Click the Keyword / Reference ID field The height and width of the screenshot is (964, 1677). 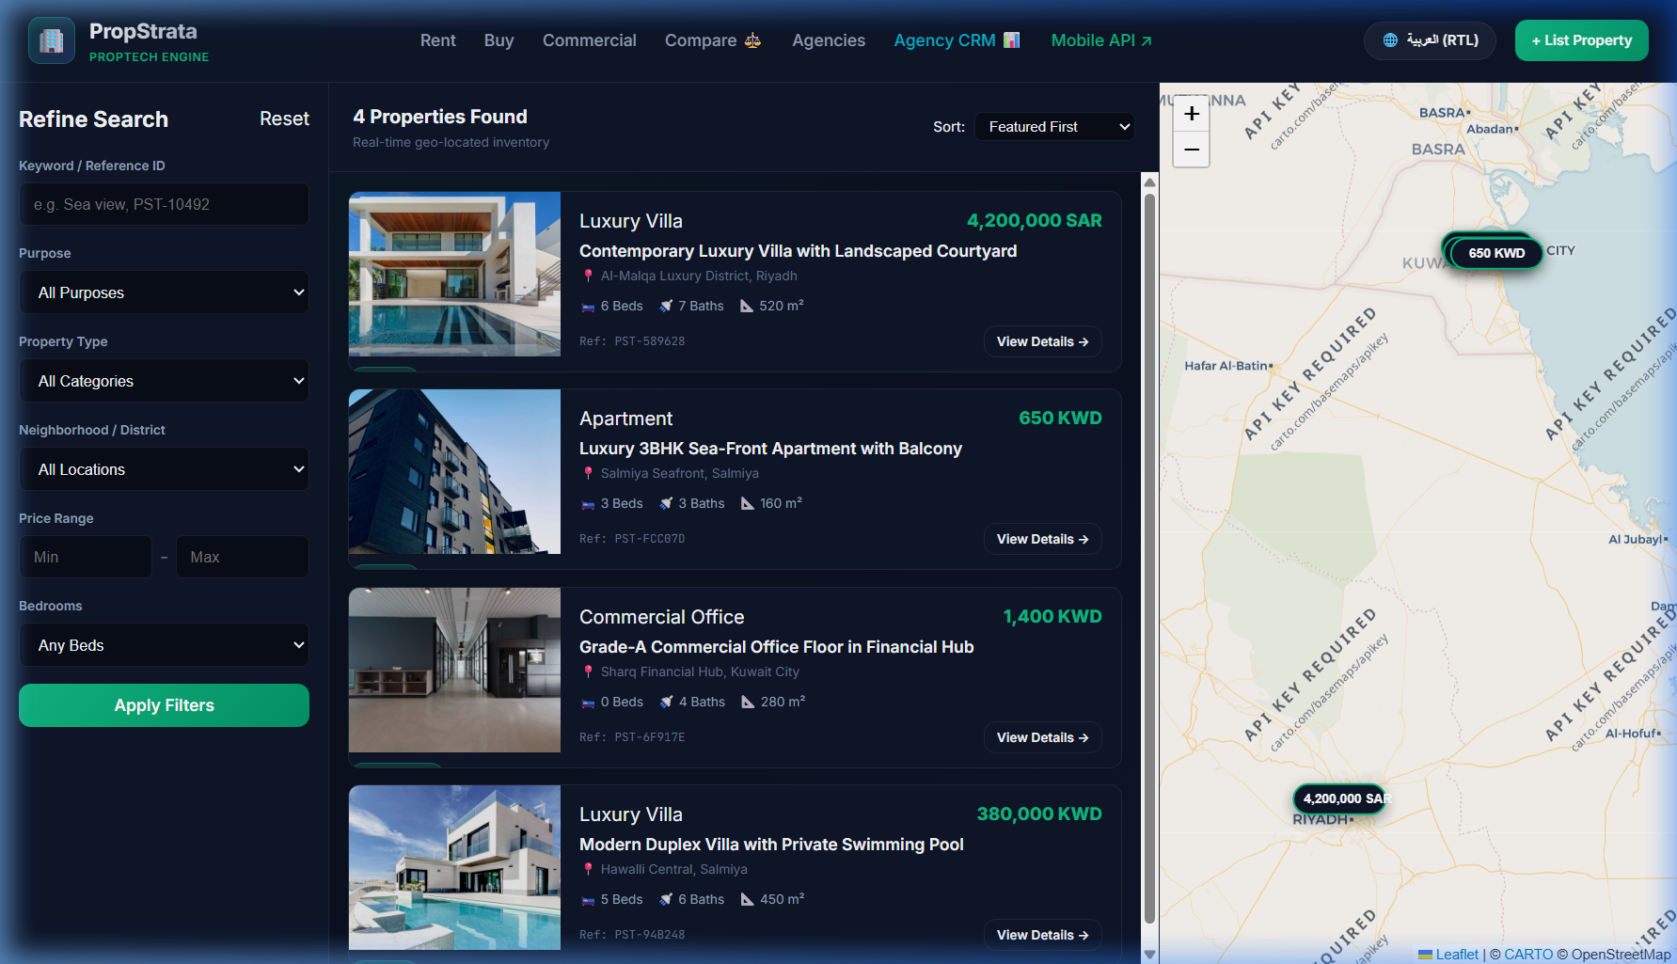point(164,204)
